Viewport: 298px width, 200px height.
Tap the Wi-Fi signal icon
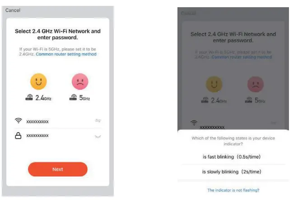pos(19,121)
